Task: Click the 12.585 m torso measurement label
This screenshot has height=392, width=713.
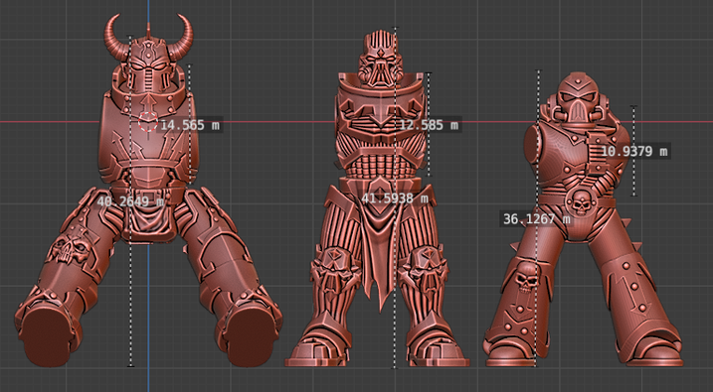Action: tap(428, 124)
